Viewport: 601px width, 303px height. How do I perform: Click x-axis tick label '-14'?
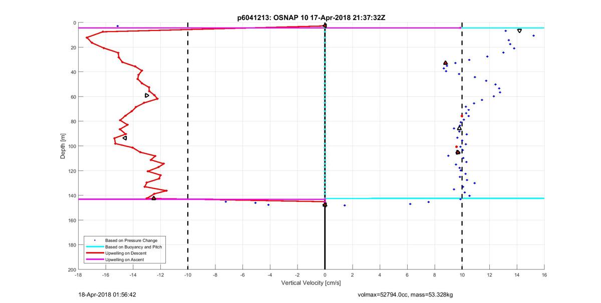(x=133, y=275)
